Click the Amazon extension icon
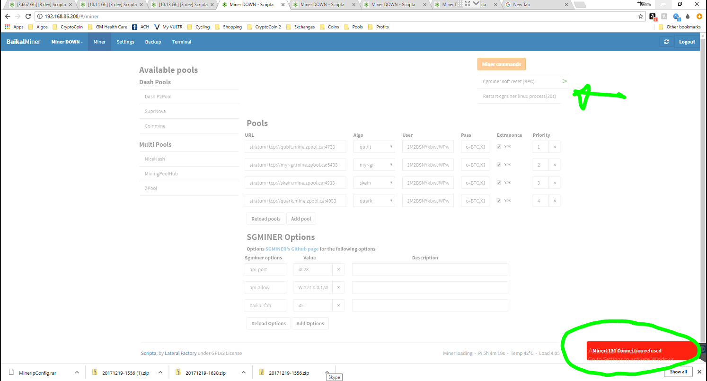Screen dimensions: 707x381 coord(653,16)
